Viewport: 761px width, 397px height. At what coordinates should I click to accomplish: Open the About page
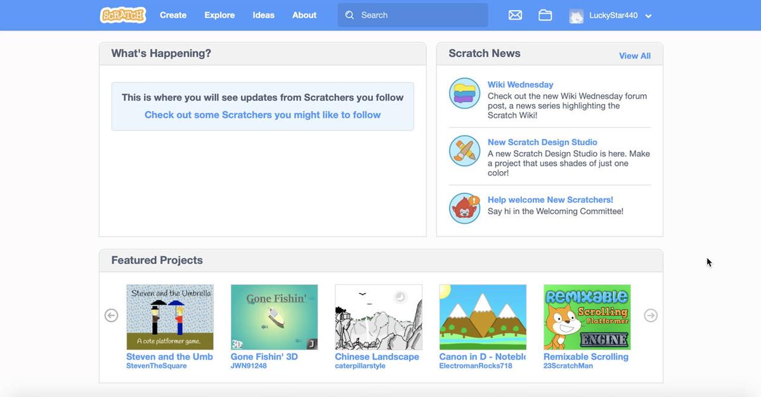tap(304, 15)
